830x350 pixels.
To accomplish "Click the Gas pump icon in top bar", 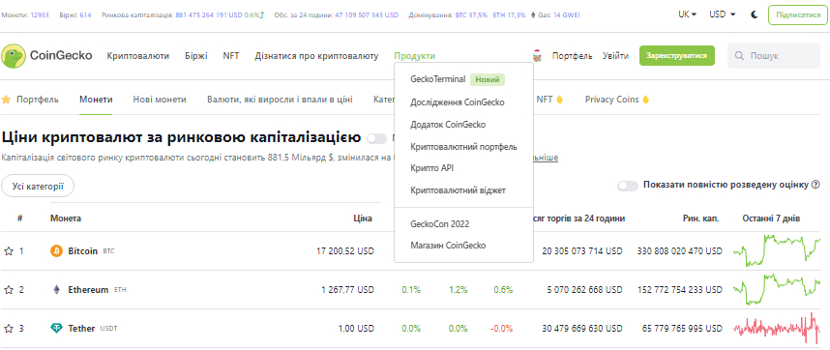I will tap(533, 15).
